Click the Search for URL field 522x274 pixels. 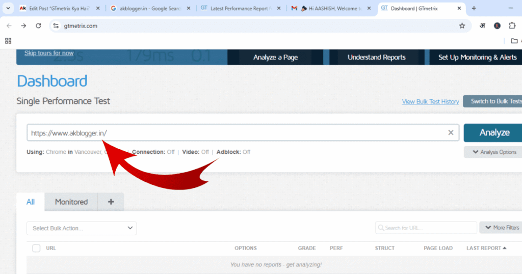[x=426, y=228]
